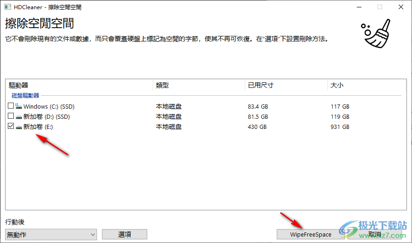The image size is (412, 243).
Task: Check the Windows (C:) (SSD) checkbox
Action: click(11, 106)
